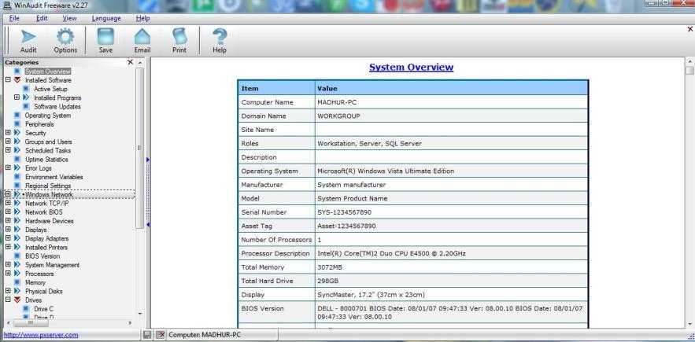
Task: Click the report pane vertical scrollbar thumb
Action: coord(689,71)
